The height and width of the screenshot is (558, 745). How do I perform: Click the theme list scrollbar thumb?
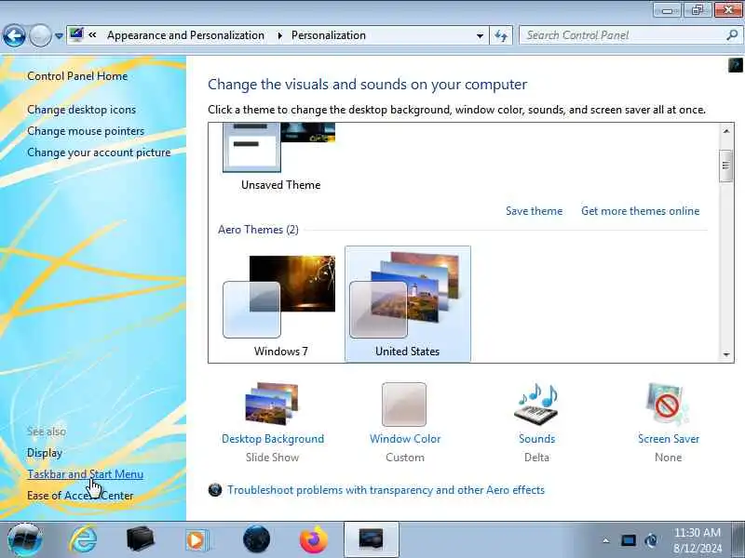tap(726, 166)
